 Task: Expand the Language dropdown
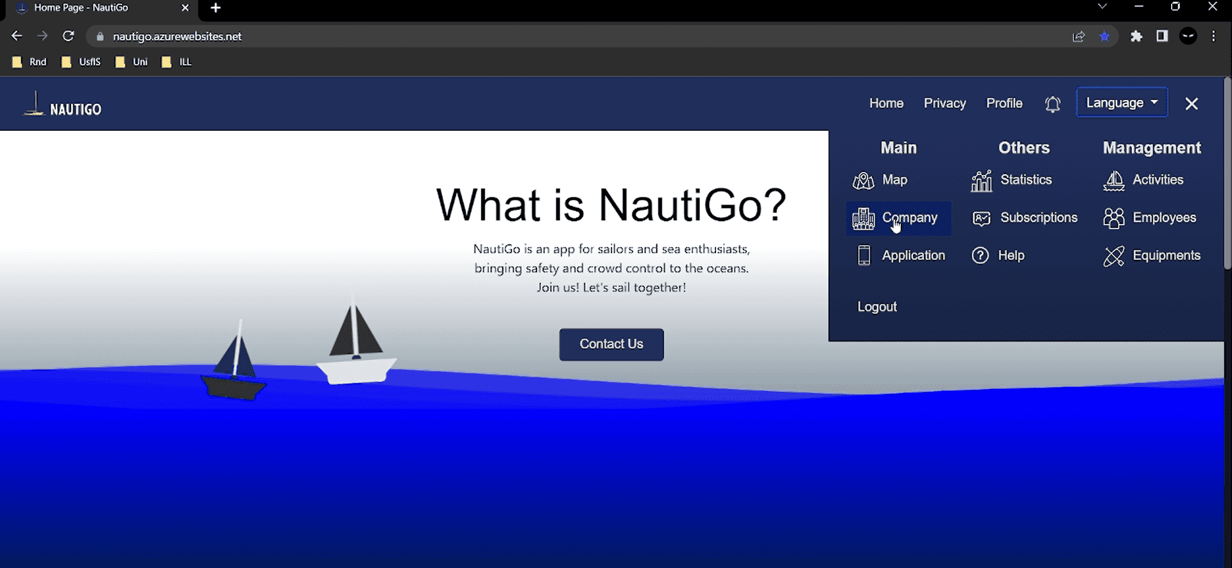point(1122,103)
